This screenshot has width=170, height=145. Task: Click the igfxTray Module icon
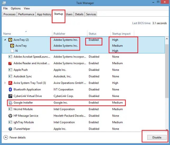click(x=10, y=122)
